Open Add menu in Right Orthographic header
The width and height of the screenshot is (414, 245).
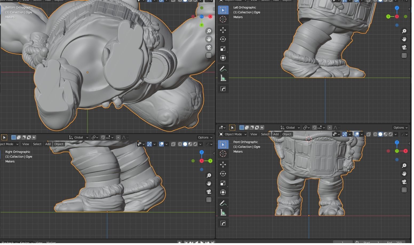[48, 144]
